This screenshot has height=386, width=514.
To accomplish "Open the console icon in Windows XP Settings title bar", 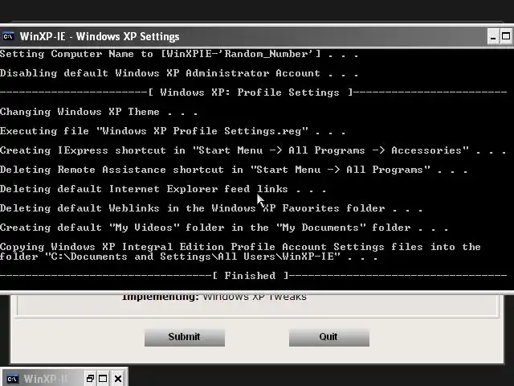I will coord(8,36).
